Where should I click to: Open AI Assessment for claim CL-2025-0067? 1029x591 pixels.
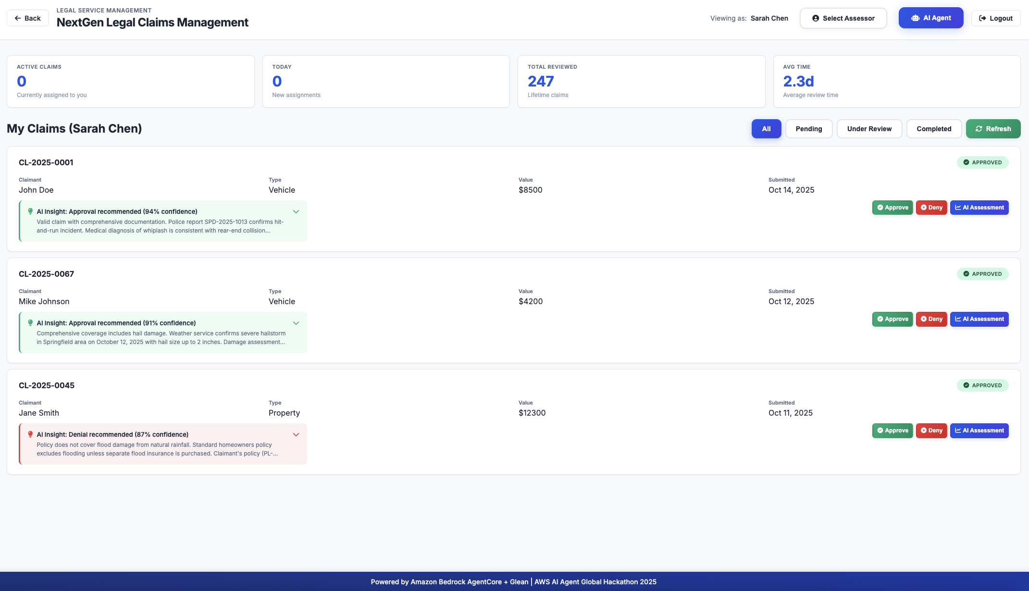(979, 319)
